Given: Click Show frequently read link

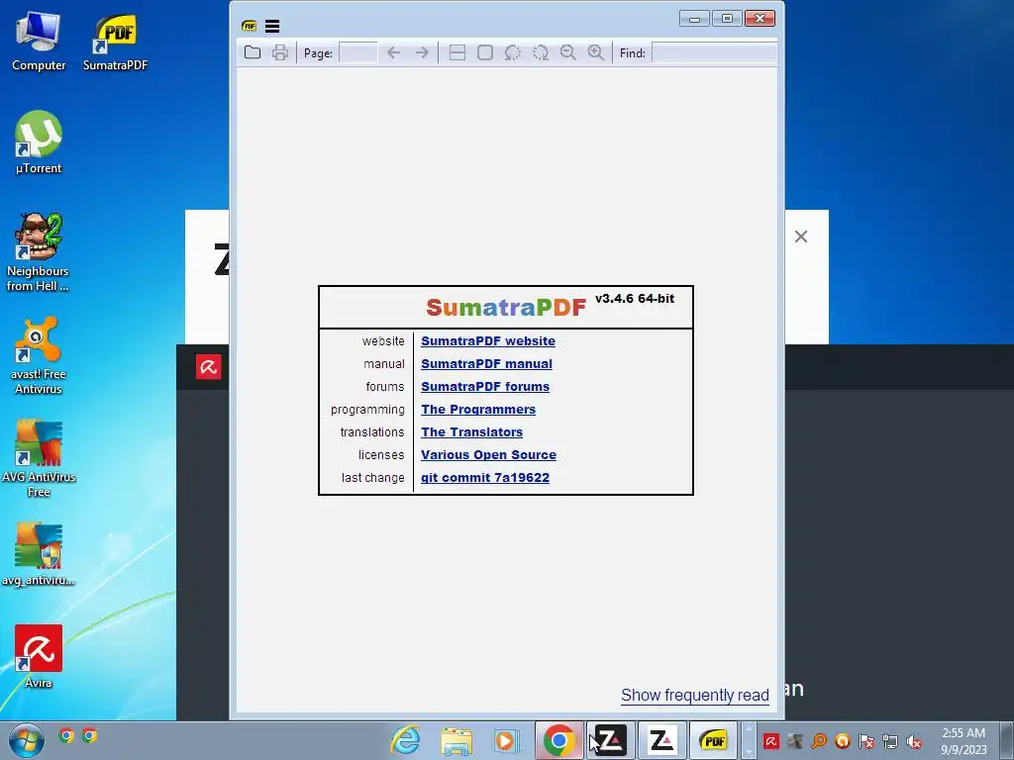Looking at the screenshot, I should tap(695, 696).
